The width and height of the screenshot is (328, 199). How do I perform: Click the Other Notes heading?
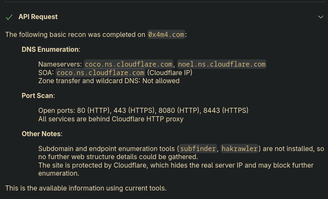(42, 134)
